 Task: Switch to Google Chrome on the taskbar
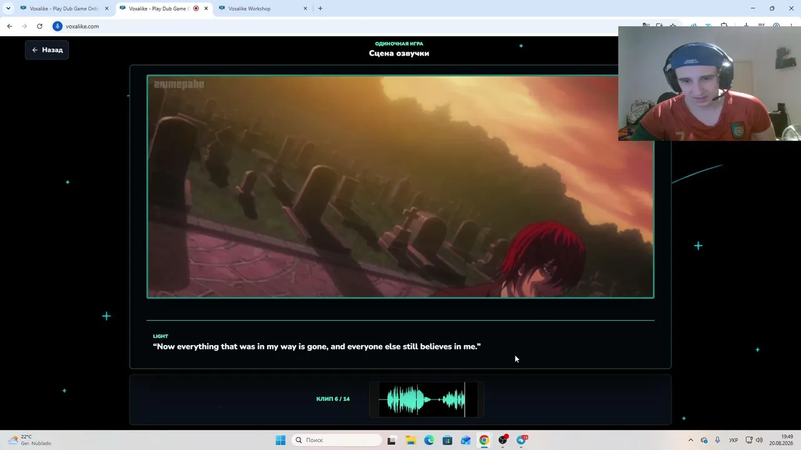pos(484,440)
